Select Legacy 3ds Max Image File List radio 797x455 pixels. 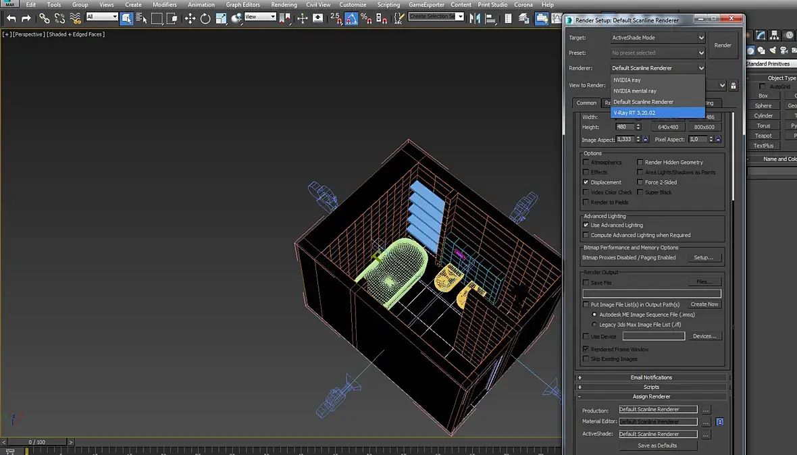594,325
